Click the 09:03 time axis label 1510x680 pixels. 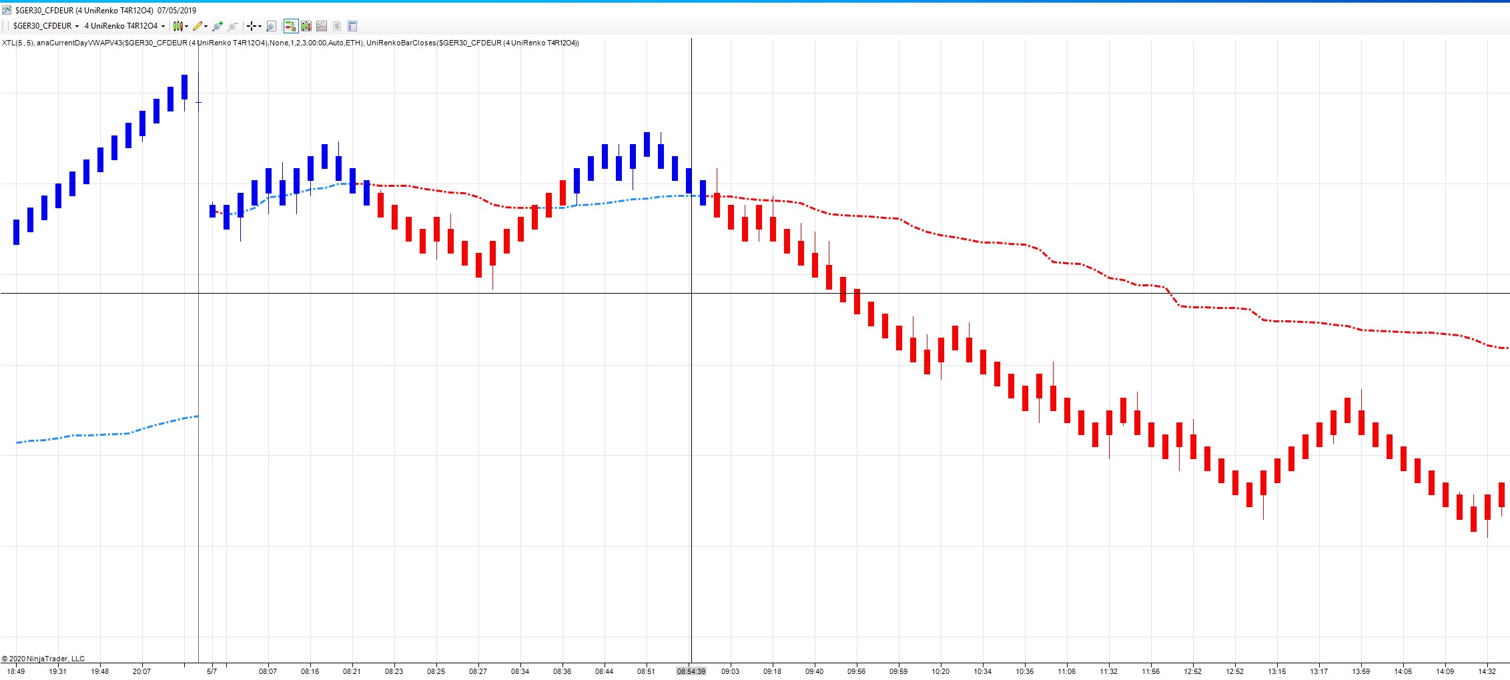pyautogui.click(x=731, y=671)
